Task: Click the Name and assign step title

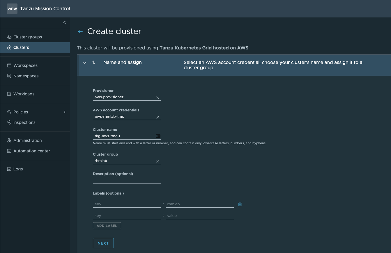Action: coord(123,63)
